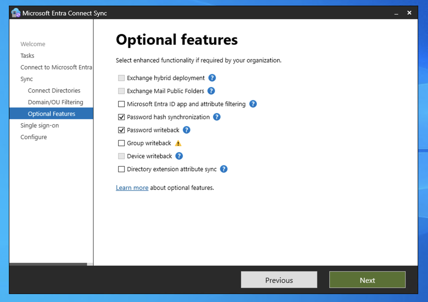Open help for Exchange Mail Public Folders
This screenshot has height=302, width=428.
click(211, 91)
